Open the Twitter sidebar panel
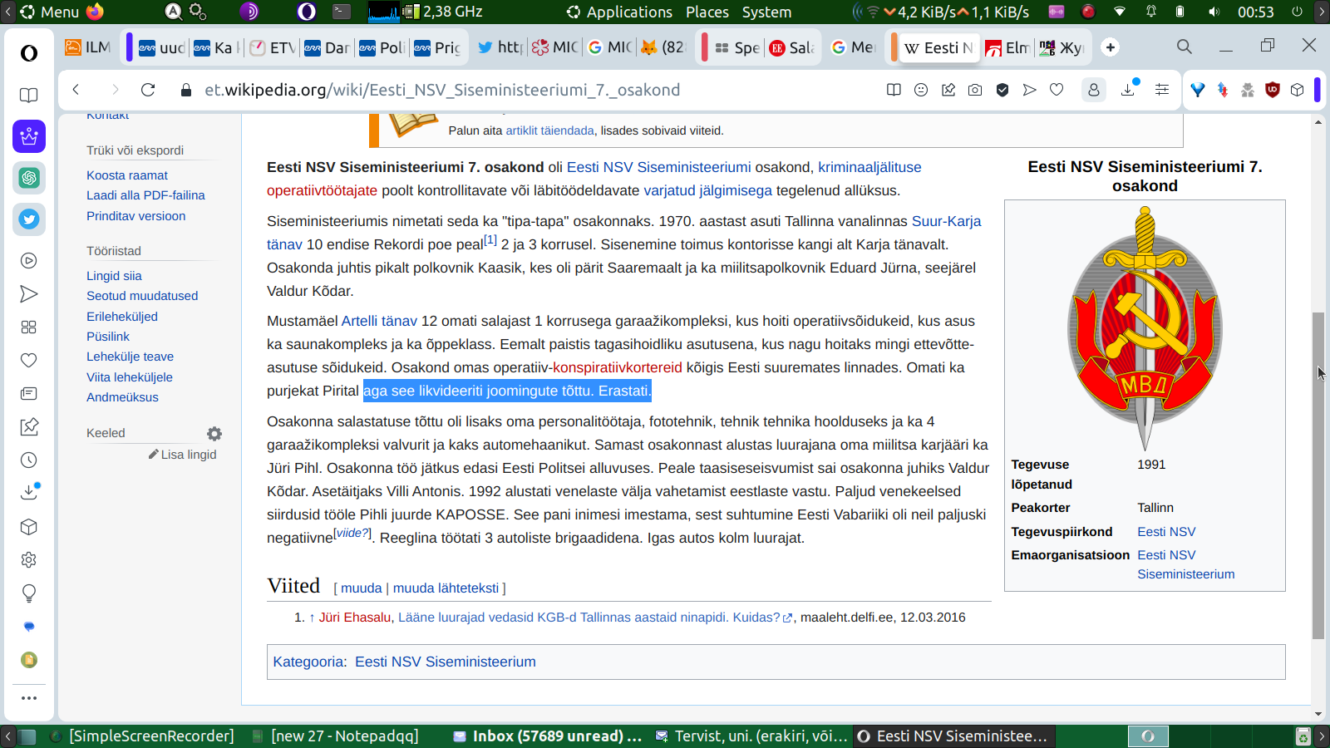 tap(29, 219)
